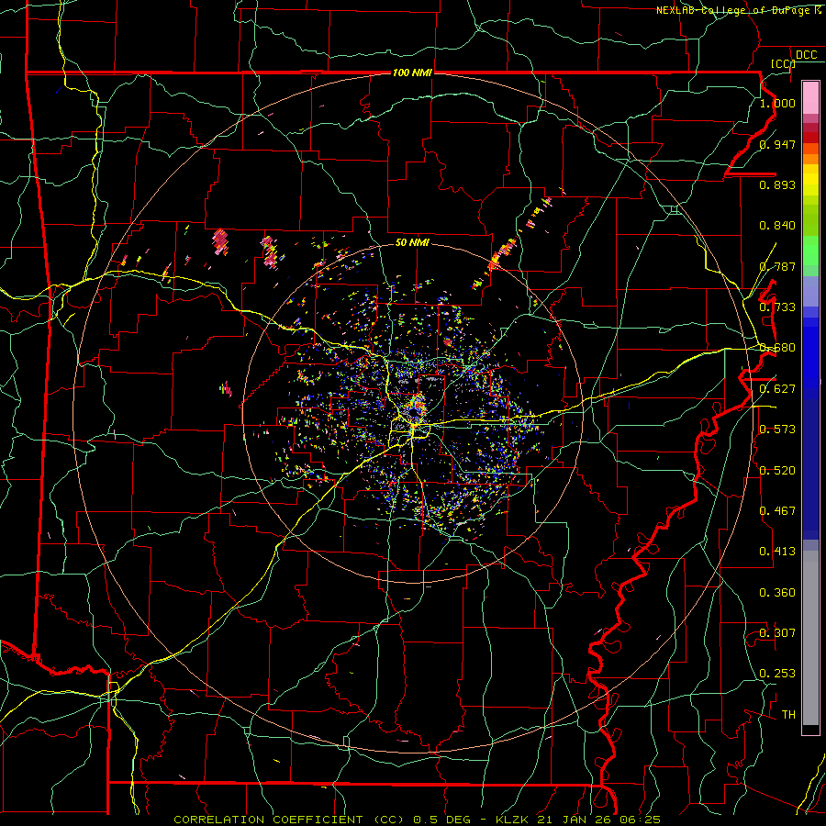Click the 0.413 scale value

pos(777,552)
